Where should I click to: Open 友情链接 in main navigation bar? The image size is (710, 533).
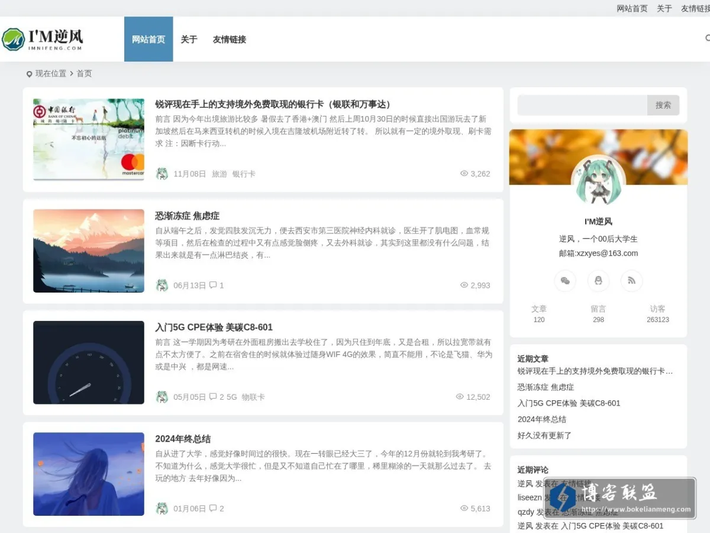[230, 39]
